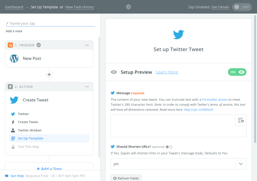Select the Twitter direban account substep
The height and width of the screenshot is (181, 257).
pos(49,130)
